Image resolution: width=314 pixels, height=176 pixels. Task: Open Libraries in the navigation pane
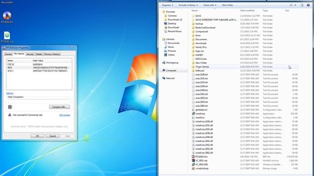click(168, 39)
